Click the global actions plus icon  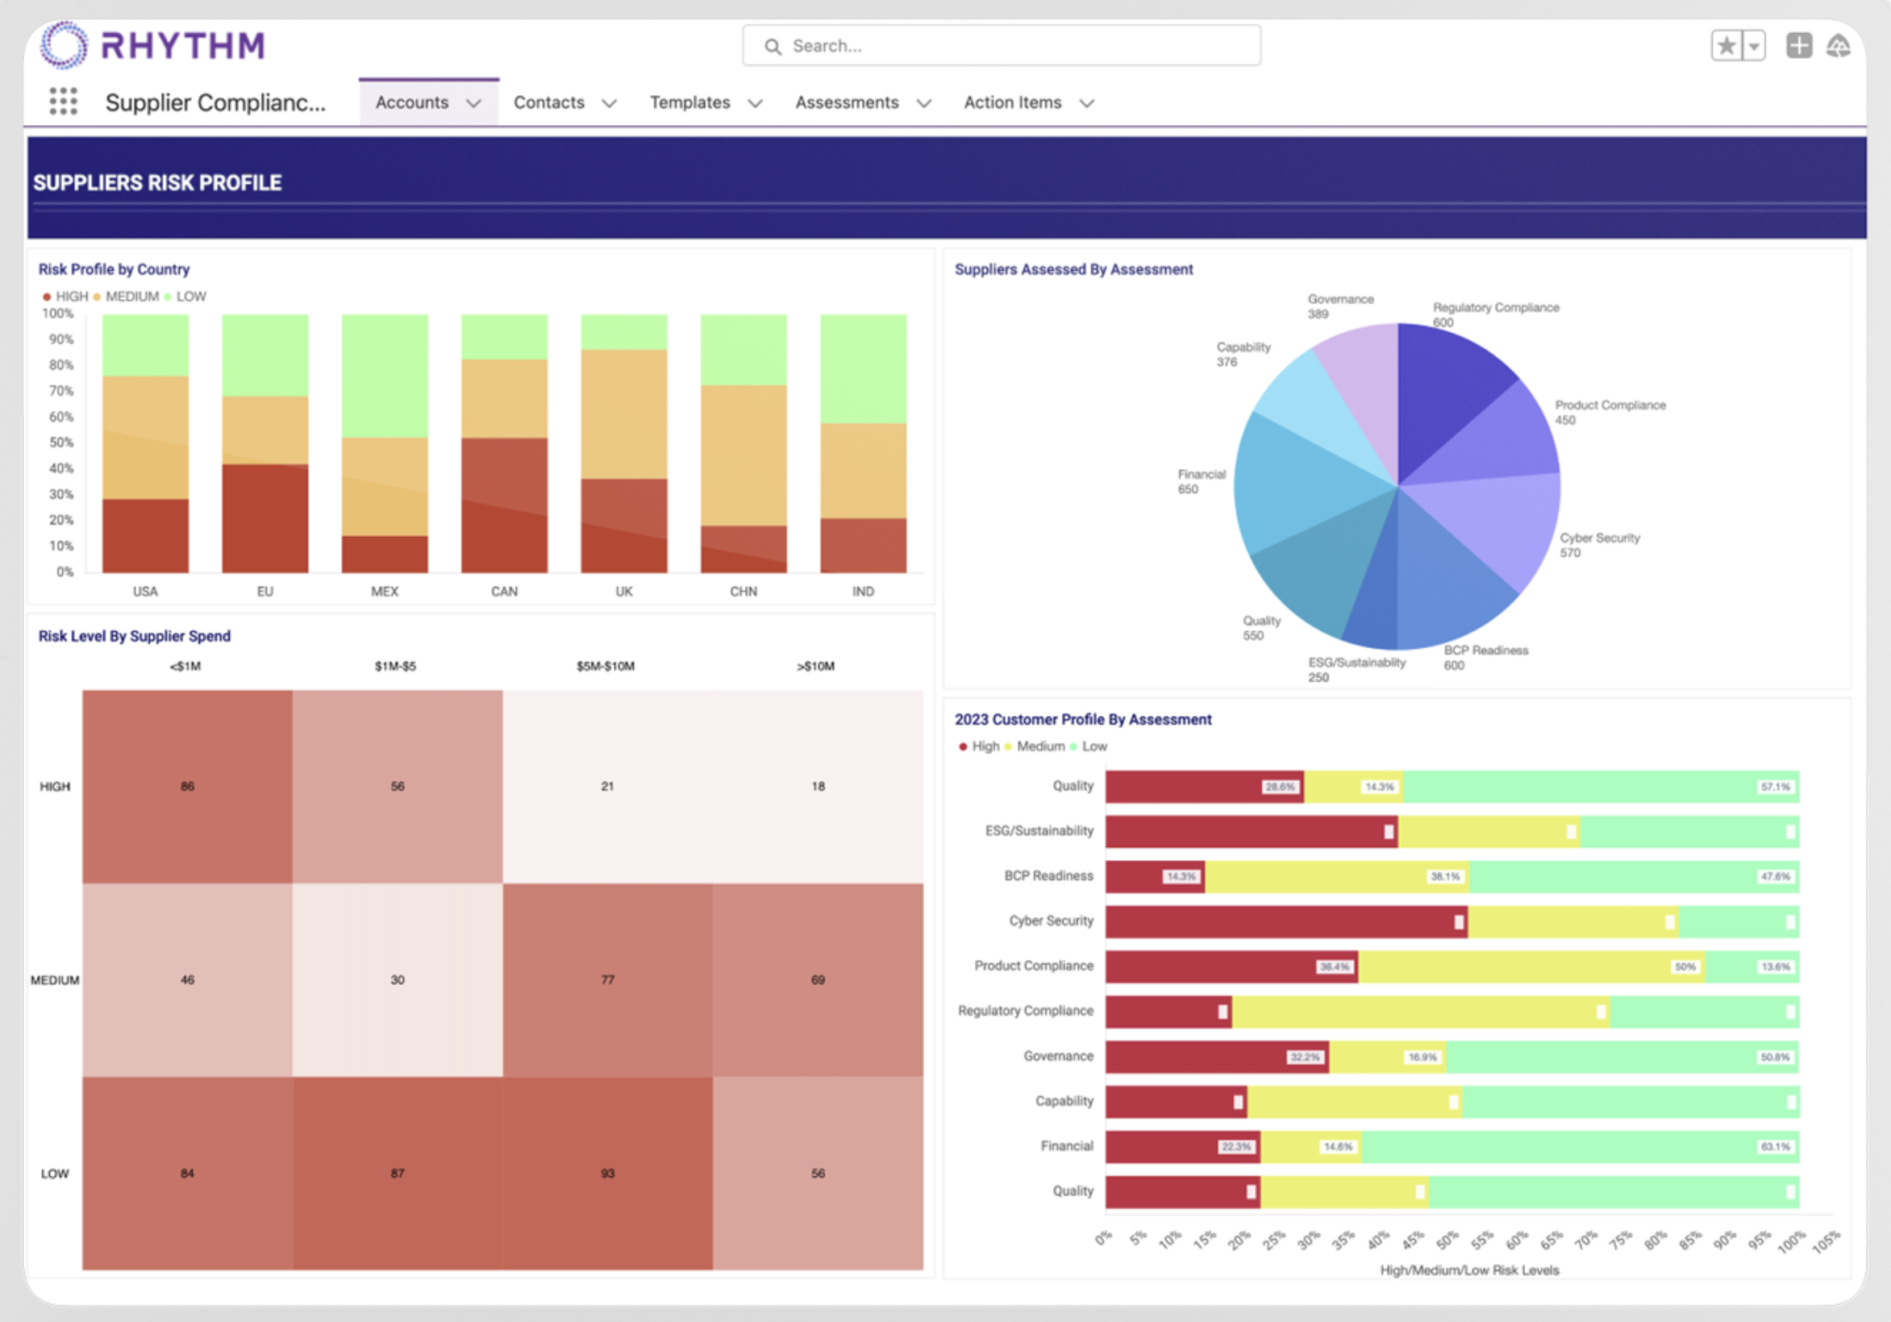[x=1798, y=45]
